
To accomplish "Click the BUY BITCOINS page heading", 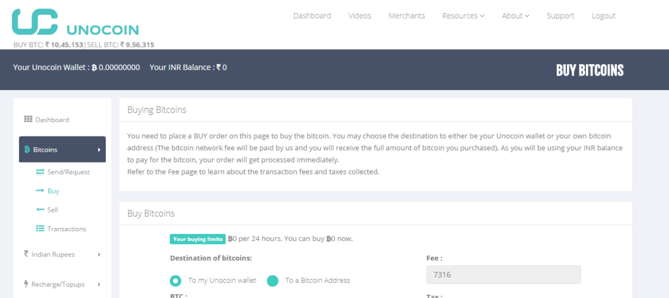I will [x=590, y=71].
